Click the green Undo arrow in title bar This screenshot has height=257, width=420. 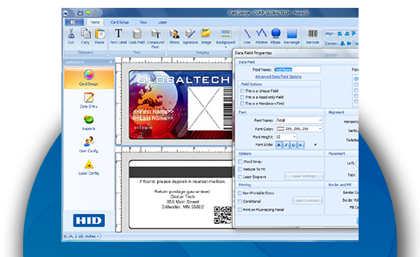[88, 13]
